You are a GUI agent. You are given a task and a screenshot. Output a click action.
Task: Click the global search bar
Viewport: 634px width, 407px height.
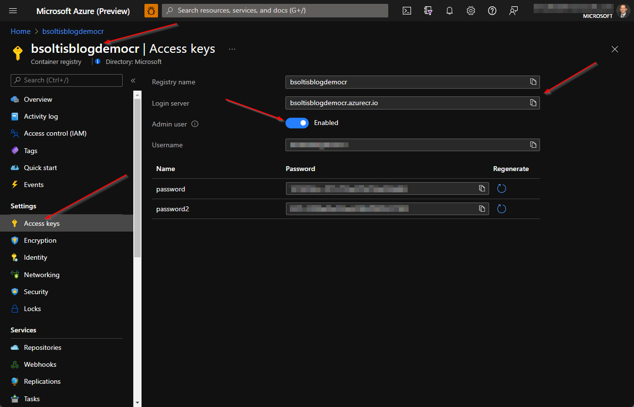point(275,10)
